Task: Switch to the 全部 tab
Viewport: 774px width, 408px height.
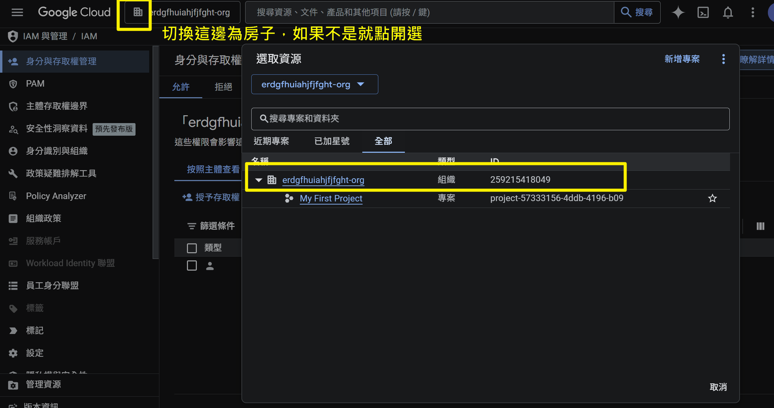Action: [383, 141]
